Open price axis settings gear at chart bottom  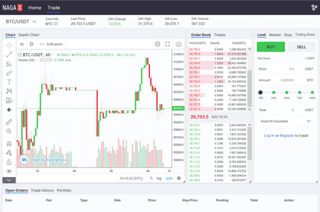coord(179,178)
